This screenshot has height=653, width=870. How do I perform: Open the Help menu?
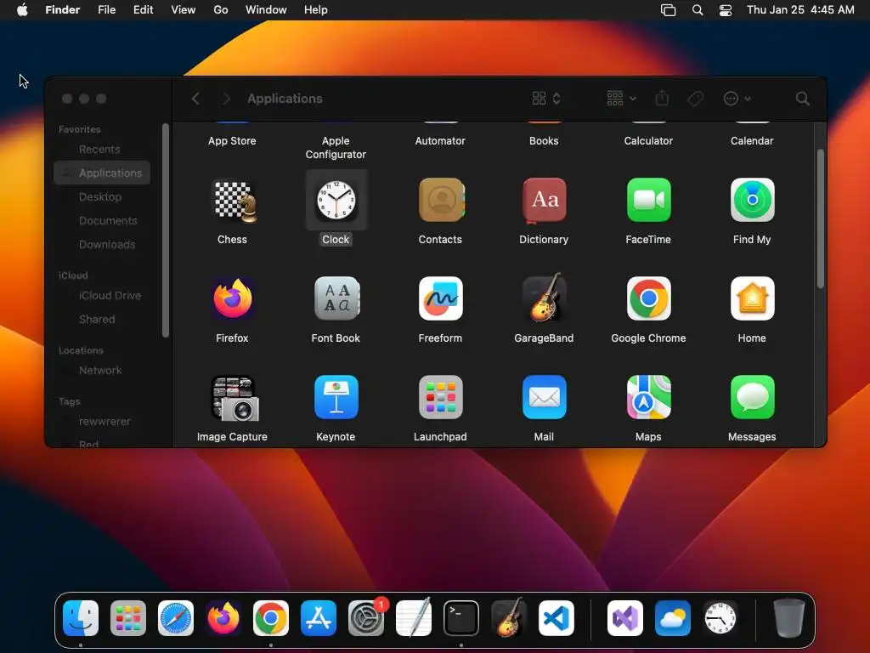click(x=316, y=9)
